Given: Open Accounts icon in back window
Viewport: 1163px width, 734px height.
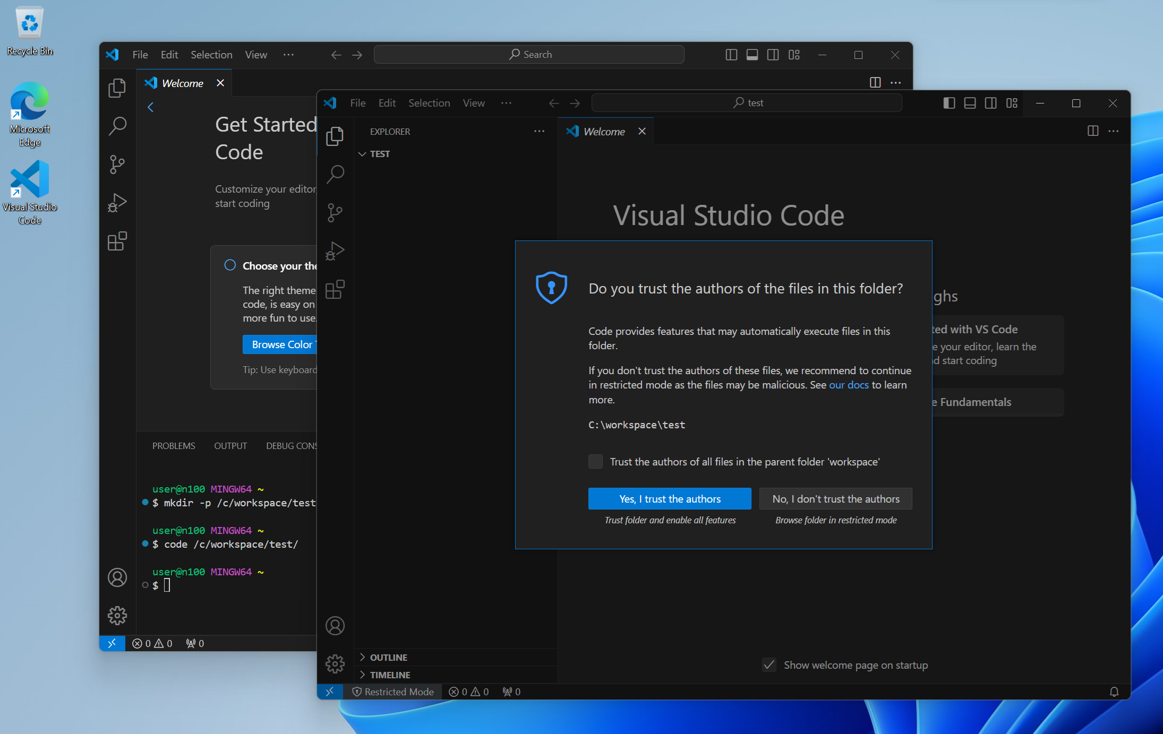Looking at the screenshot, I should [117, 577].
